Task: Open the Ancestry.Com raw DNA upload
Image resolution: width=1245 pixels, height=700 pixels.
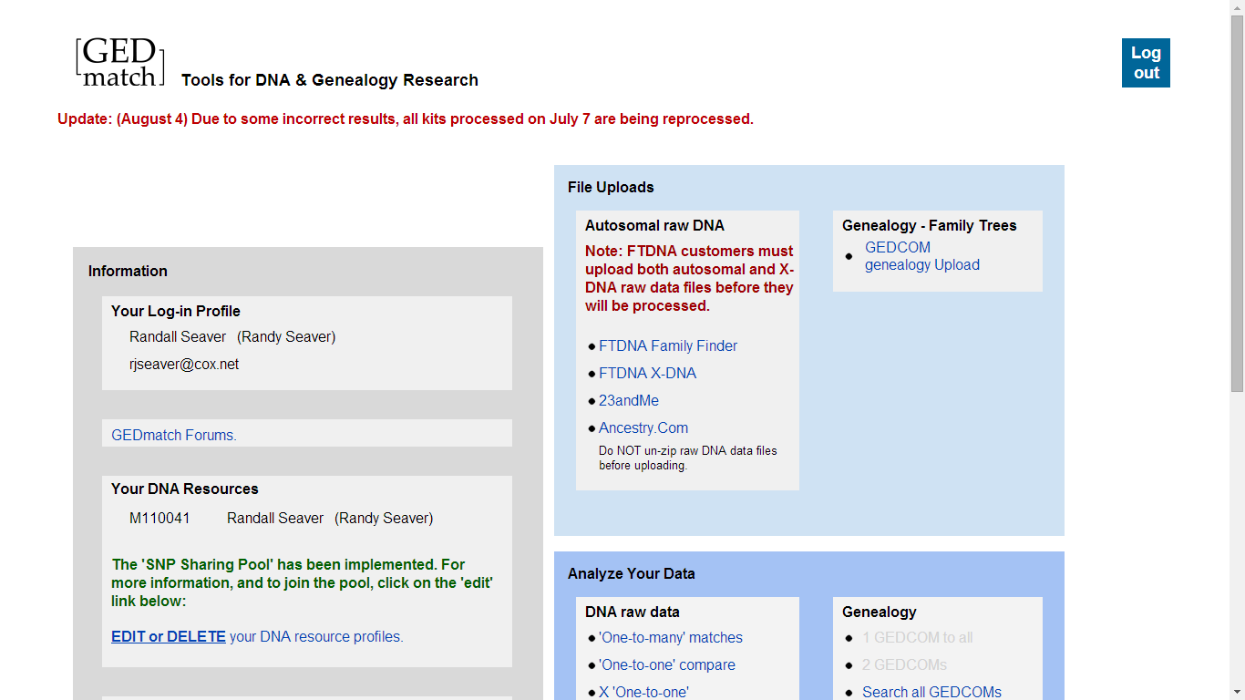Action: [x=643, y=427]
